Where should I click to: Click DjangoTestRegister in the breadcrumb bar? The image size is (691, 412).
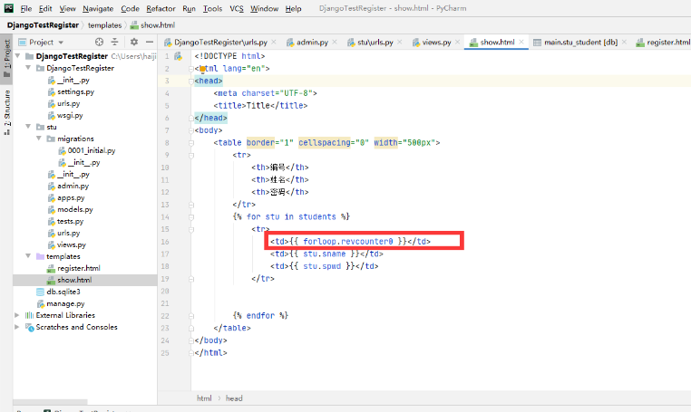point(43,25)
